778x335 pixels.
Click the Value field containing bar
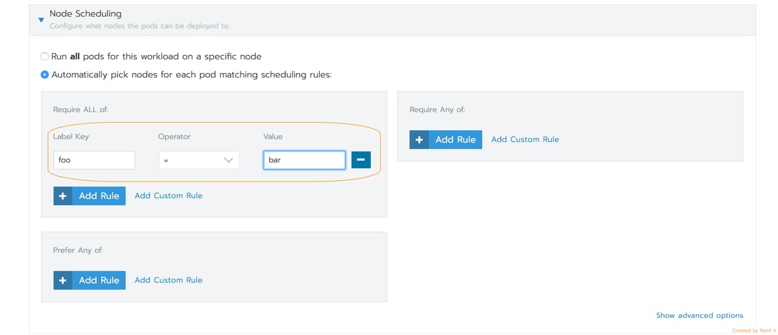pyautogui.click(x=304, y=160)
